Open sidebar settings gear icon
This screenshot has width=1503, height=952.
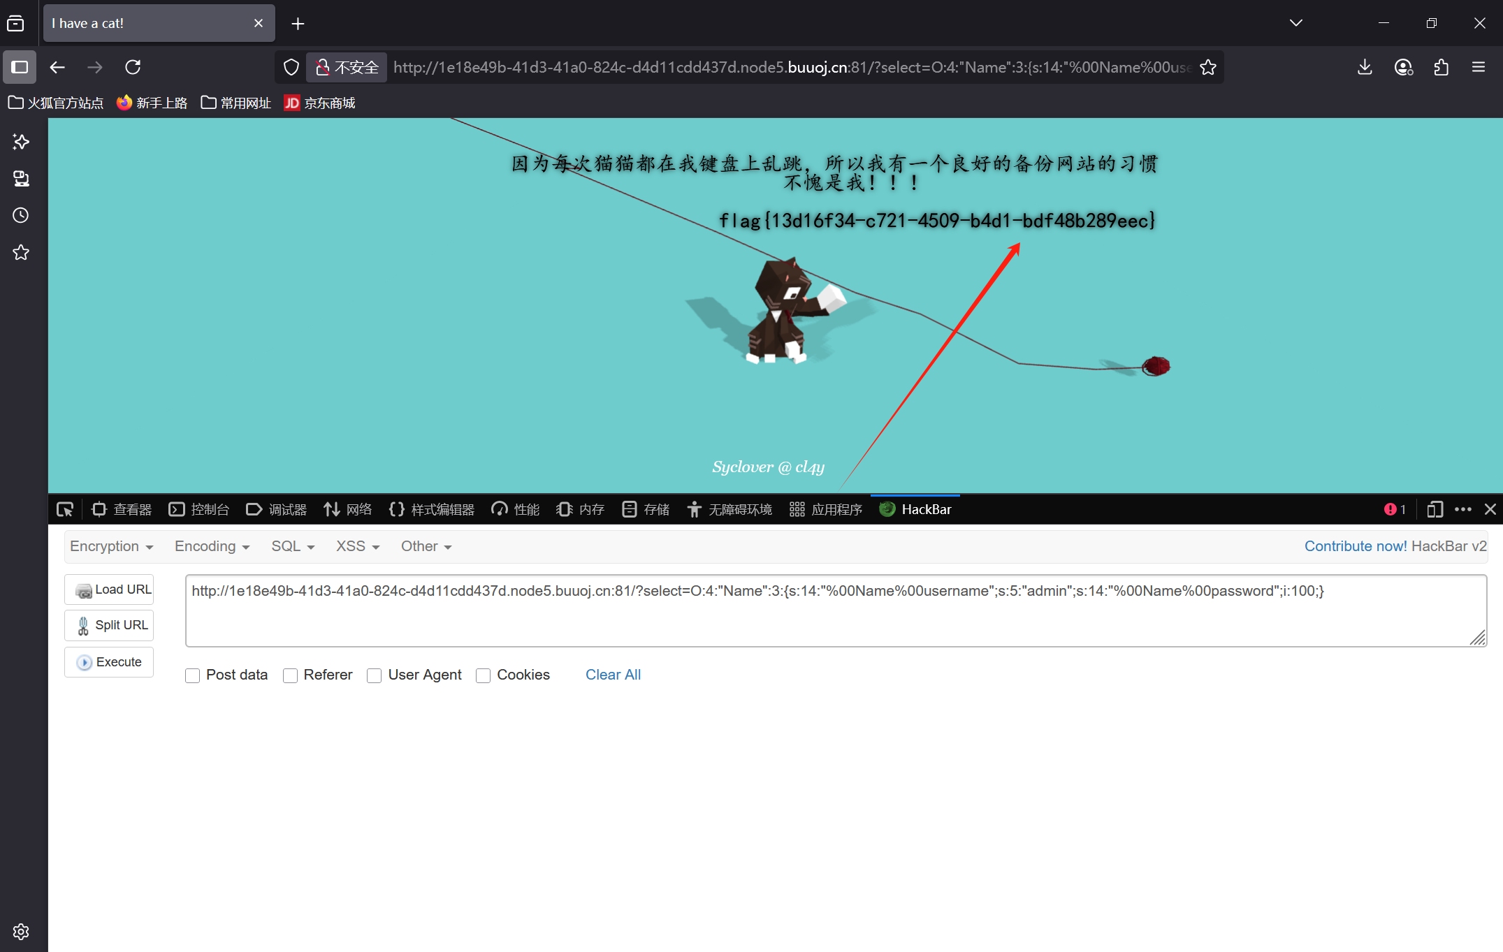click(21, 932)
